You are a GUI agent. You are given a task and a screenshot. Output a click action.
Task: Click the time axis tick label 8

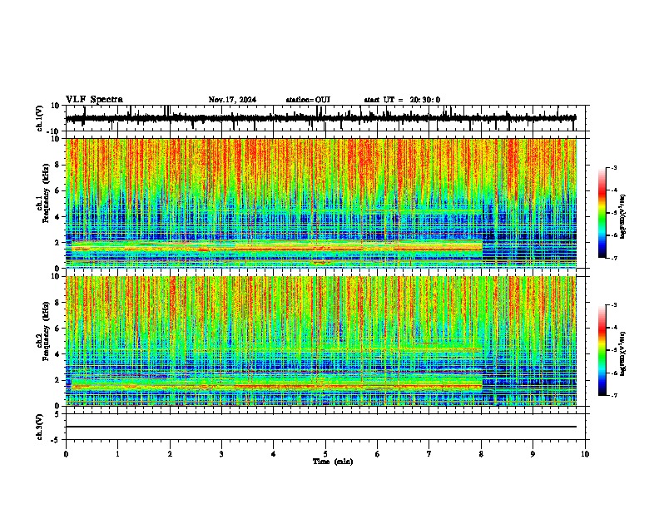point(481,454)
